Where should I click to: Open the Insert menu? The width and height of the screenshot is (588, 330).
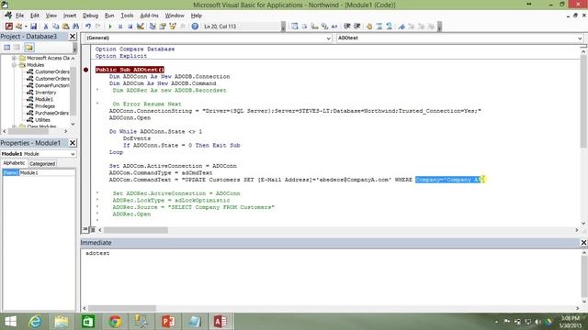pos(70,16)
